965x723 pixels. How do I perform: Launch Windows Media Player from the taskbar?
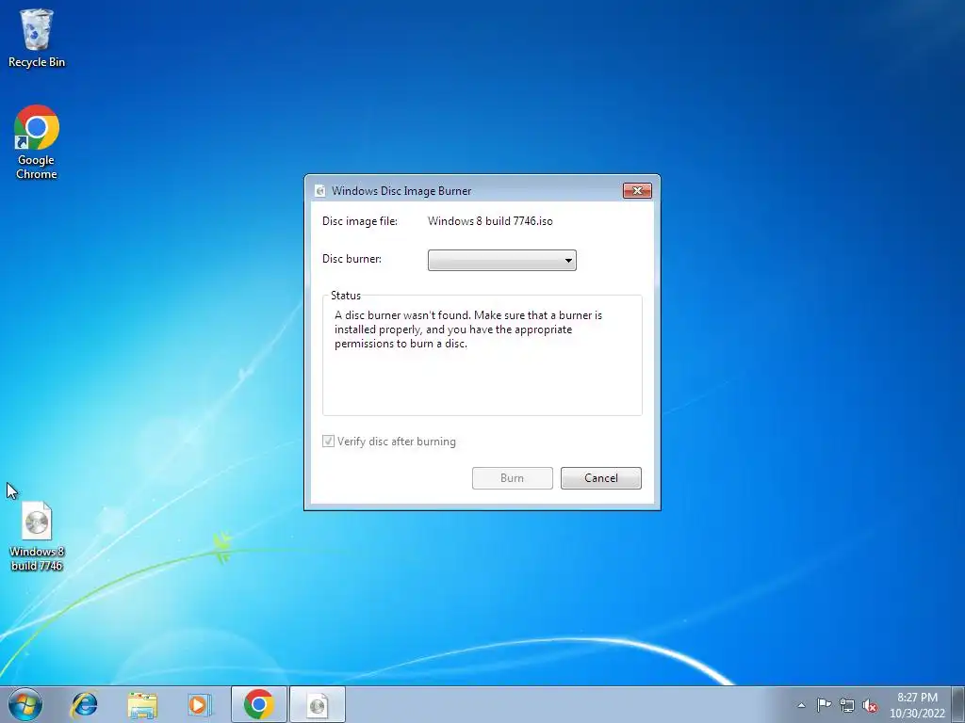tap(199, 704)
